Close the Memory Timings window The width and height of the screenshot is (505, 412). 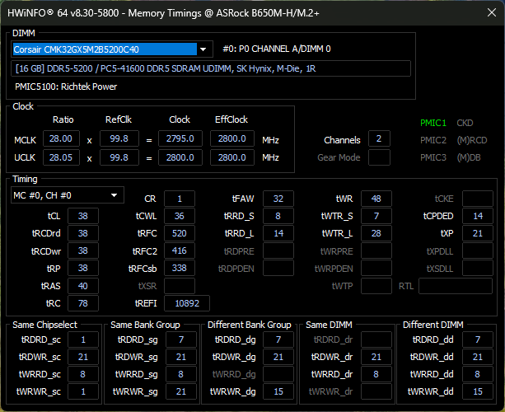pos(492,13)
